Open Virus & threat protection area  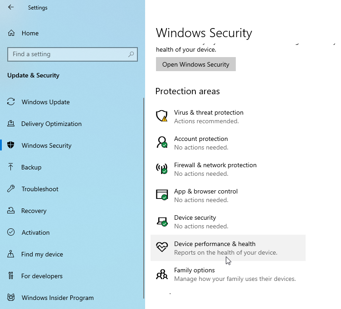[228, 116]
